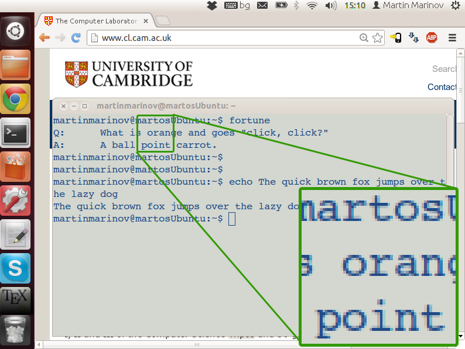Click the University of Cambridge logo link
Viewport: 465px width, 349px height.
[129, 74]
